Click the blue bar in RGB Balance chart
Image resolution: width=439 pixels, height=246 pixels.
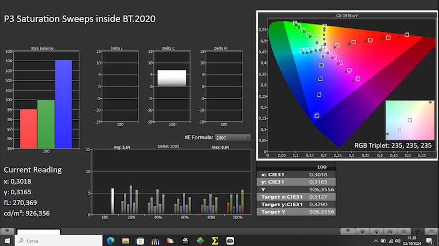63,104
